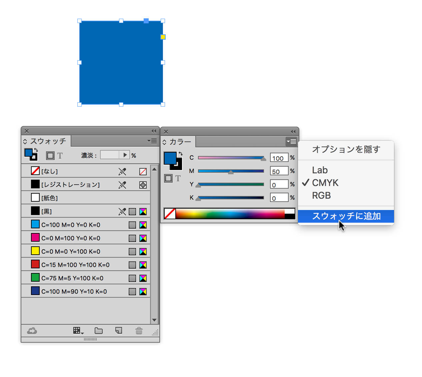Click the 濃淡 tint input field

click(x=110, y=155)
